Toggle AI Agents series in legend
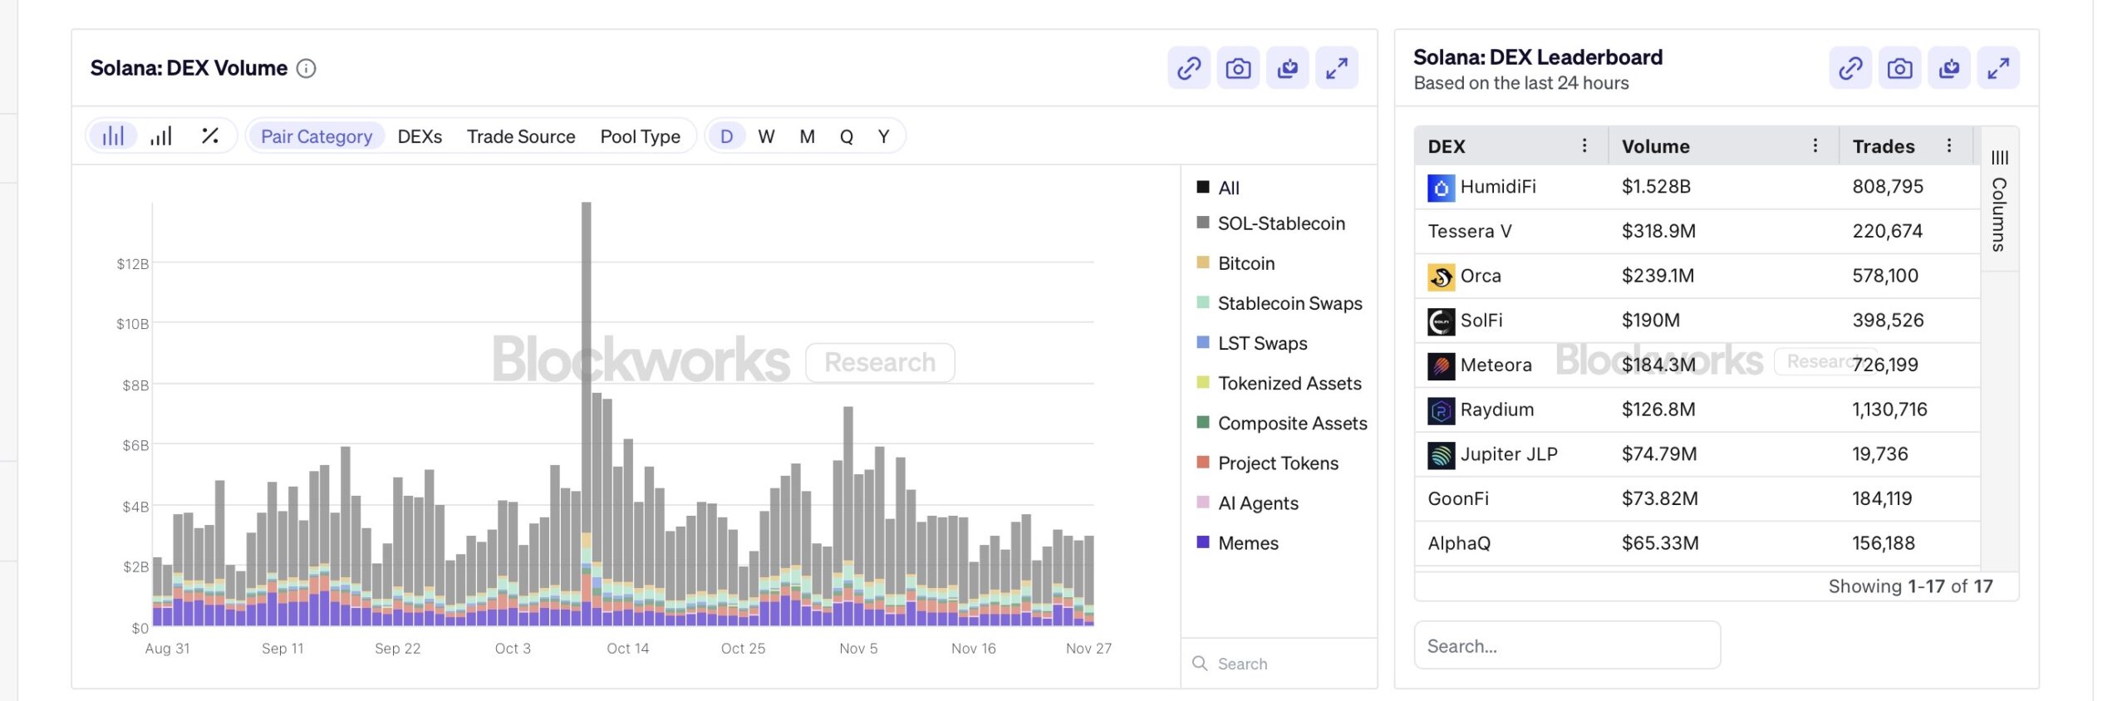This screenshot has width=2127, height=701. pos(1257,503)
